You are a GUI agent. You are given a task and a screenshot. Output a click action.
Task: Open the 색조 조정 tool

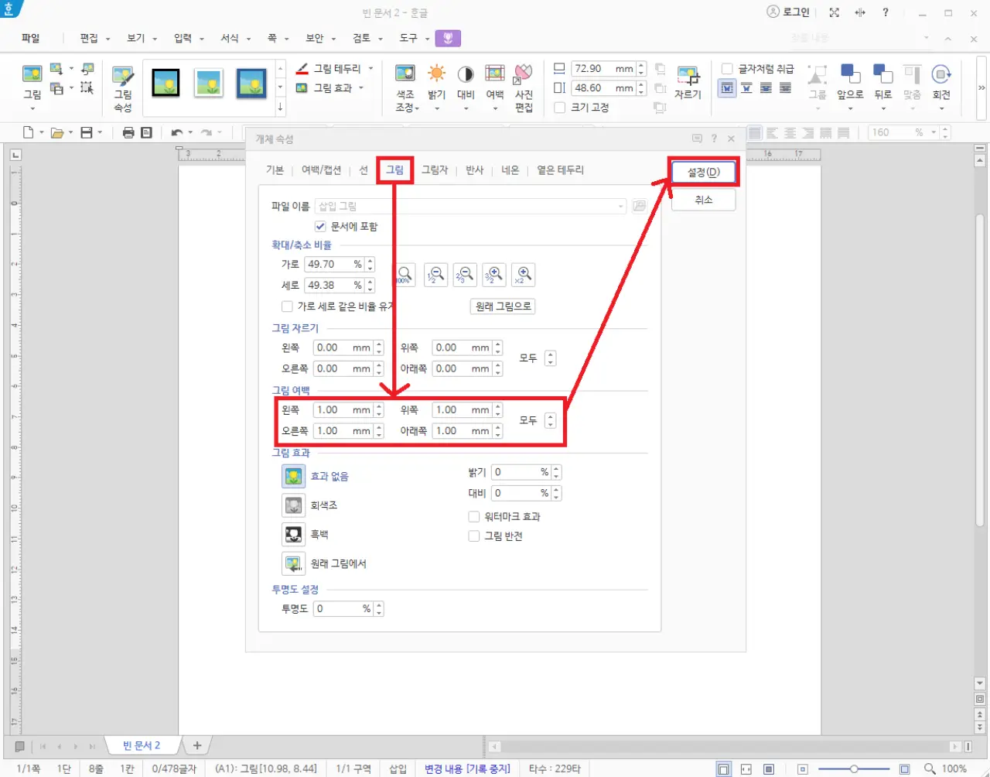tap(406, 87)
